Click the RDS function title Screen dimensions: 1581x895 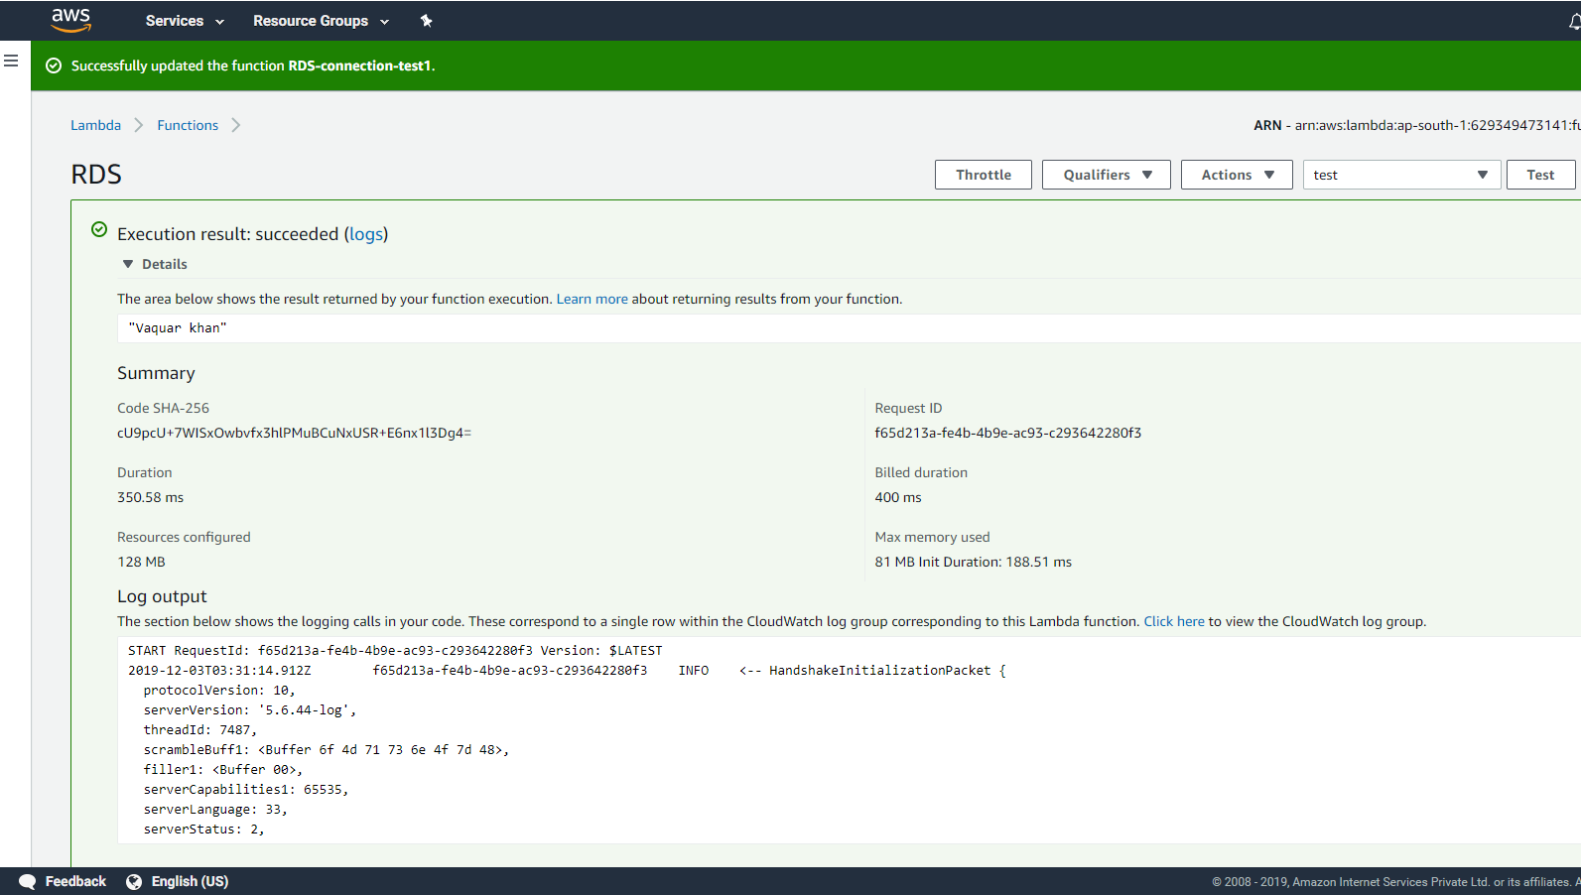[96, 175]
